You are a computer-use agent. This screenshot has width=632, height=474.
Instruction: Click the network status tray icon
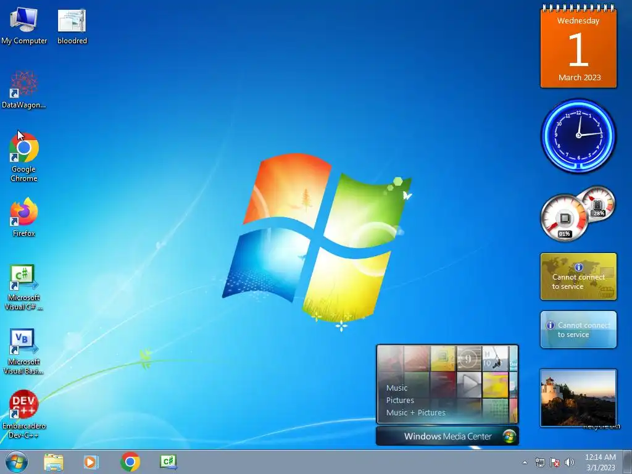point(539,462)
